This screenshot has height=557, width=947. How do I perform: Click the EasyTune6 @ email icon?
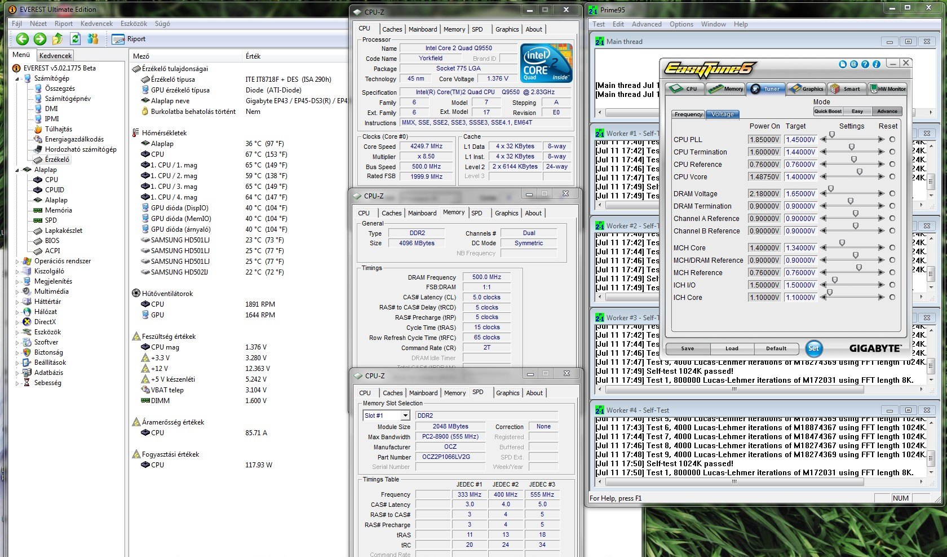click(x=854, y=64)
